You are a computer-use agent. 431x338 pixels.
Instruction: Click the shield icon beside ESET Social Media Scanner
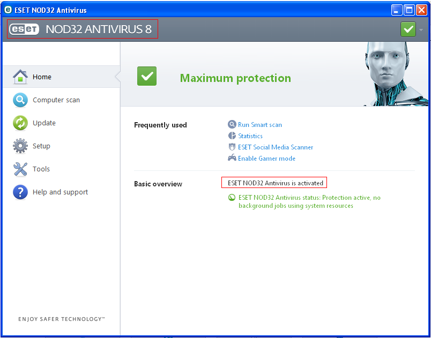click(x=232, y=147)
